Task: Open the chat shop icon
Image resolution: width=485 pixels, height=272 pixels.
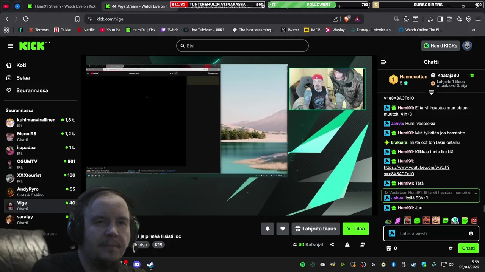Action: click(x=388, y=248)
